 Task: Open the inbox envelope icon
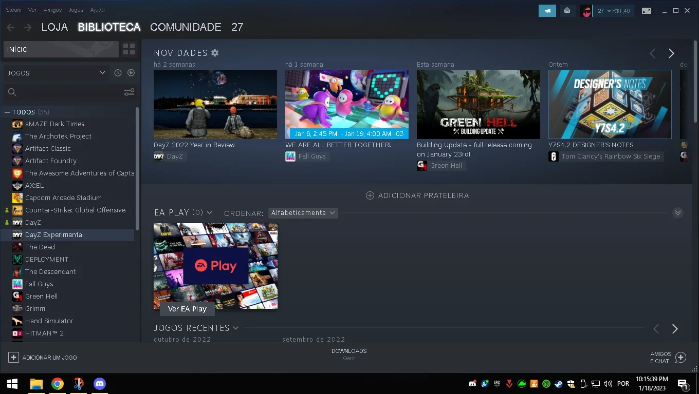(x=567, y=11)
